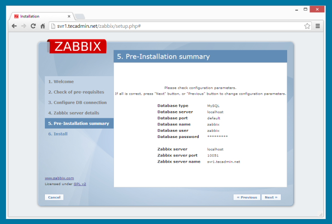Reload the page with refresh icon
Viewport: 332px width, 224px height.
[x=33, y=26]
